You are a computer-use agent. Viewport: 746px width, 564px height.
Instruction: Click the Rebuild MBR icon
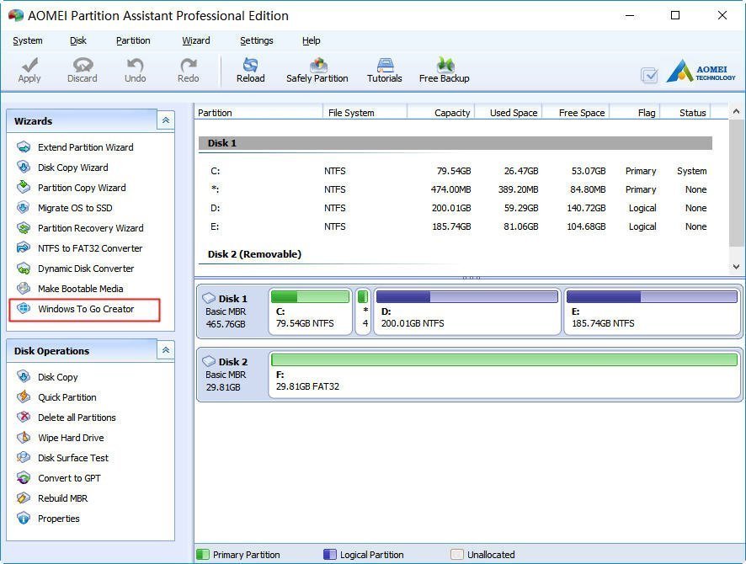pos(24,498)
